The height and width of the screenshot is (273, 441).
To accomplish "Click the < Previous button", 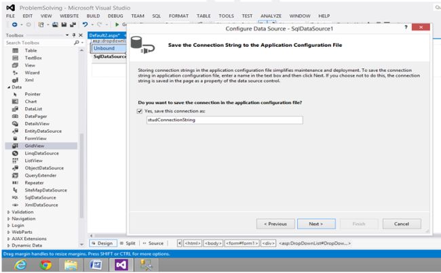I will (275, 224).
